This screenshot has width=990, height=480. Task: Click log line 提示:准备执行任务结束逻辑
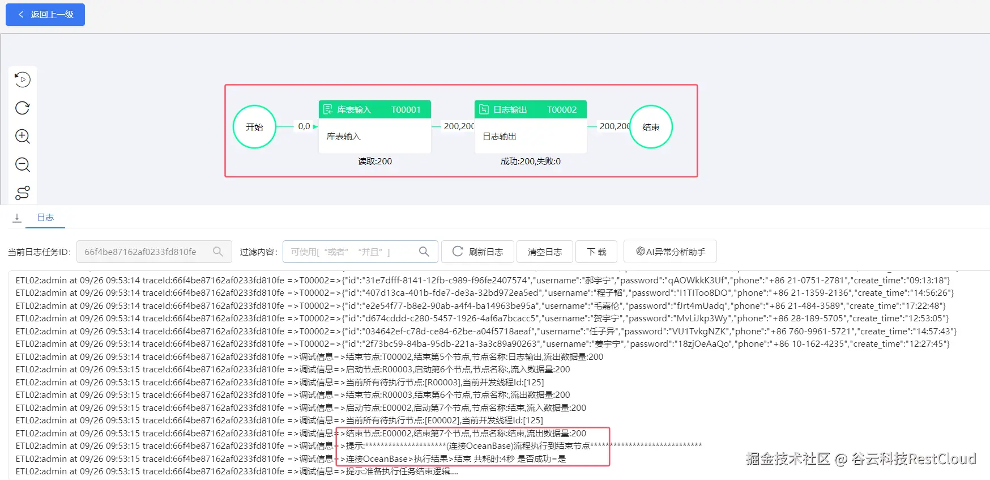pos(237,471)
